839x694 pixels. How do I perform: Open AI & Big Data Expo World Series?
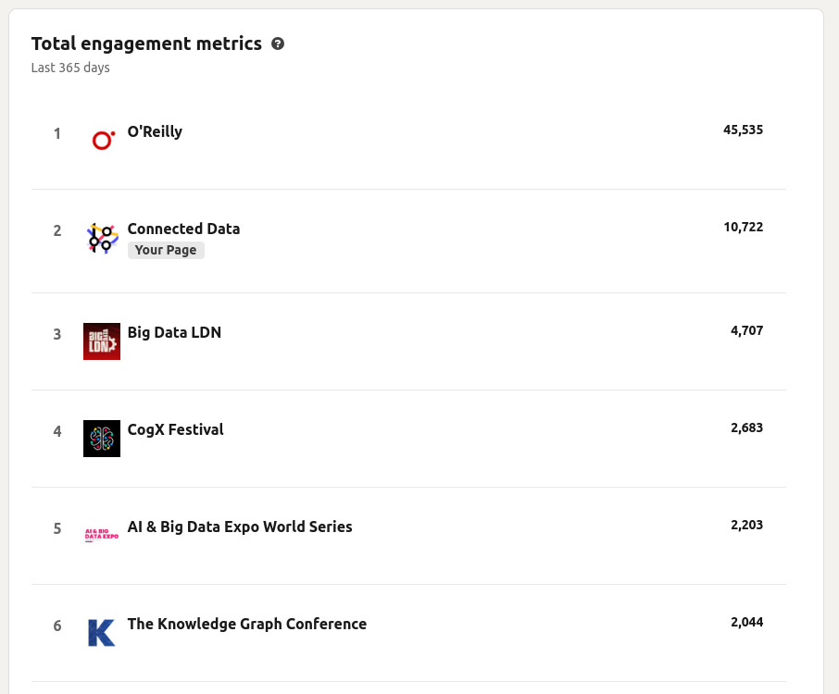240,527
